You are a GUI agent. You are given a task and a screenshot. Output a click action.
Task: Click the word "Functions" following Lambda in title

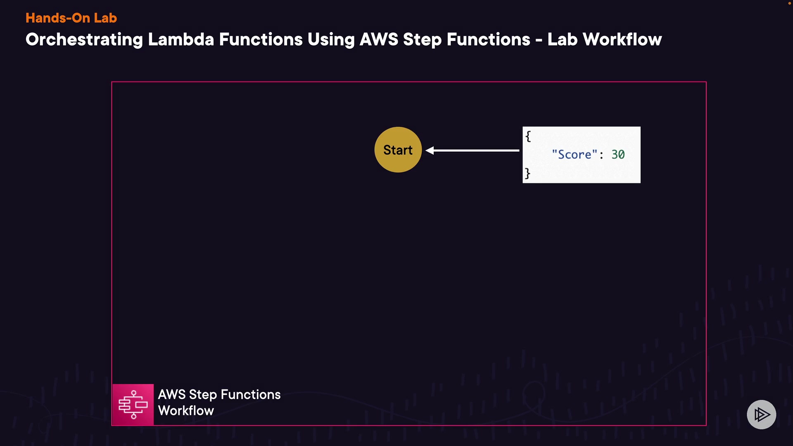tap(261, 40)
